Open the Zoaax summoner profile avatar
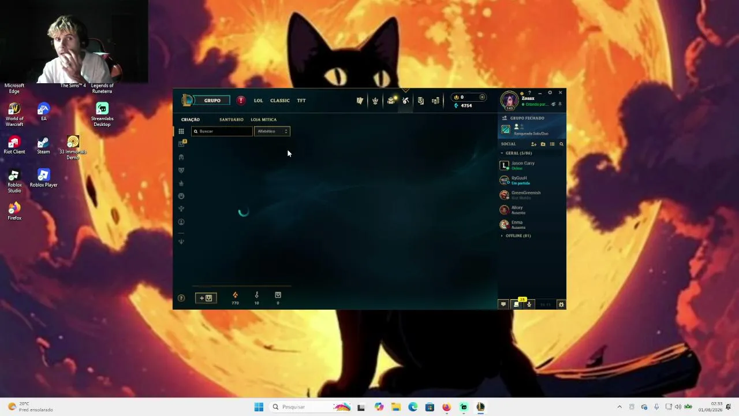The height and width of the screenshot is (416, 739). 509,101
